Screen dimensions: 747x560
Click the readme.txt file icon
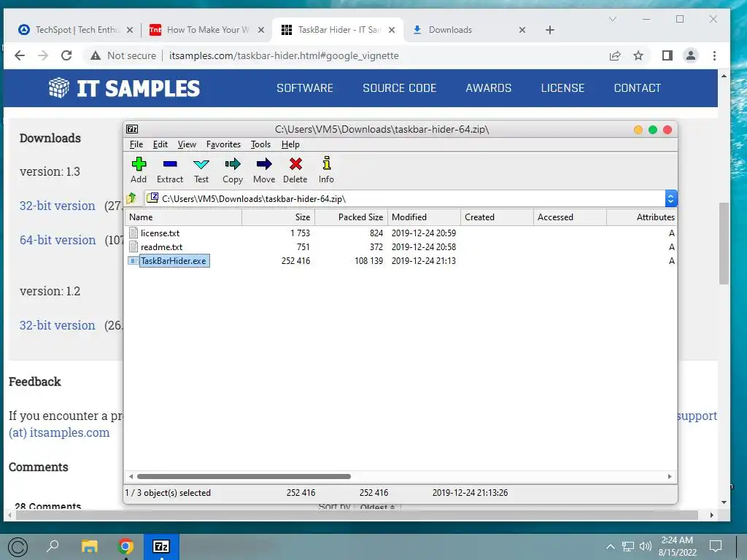point(133,246)
